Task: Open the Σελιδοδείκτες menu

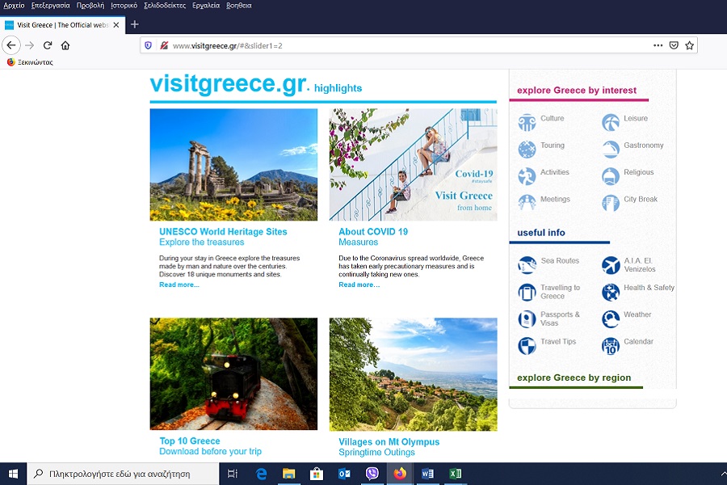Action: [165, 6]
